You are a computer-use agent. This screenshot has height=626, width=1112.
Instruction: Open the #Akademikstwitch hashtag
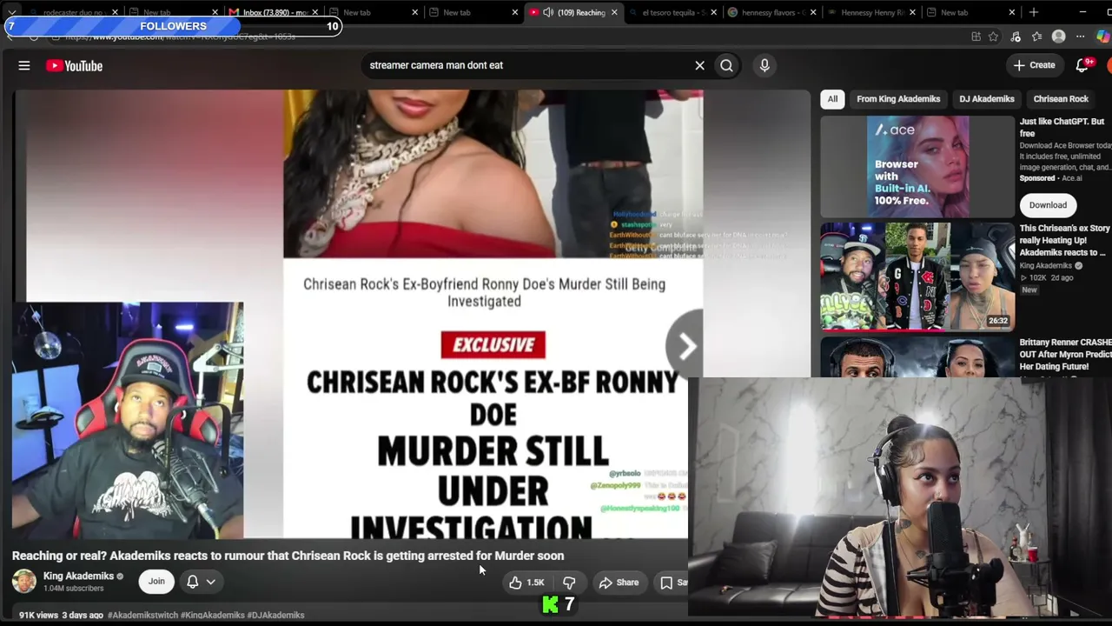coord(142,616)
